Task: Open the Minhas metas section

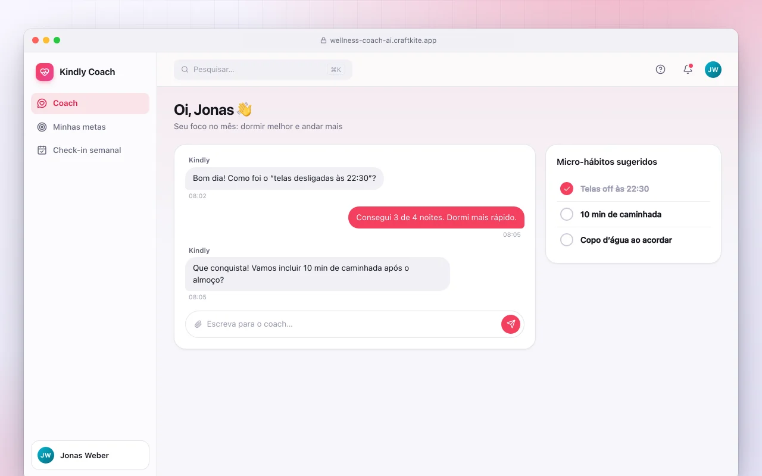Action: (90, 127)
